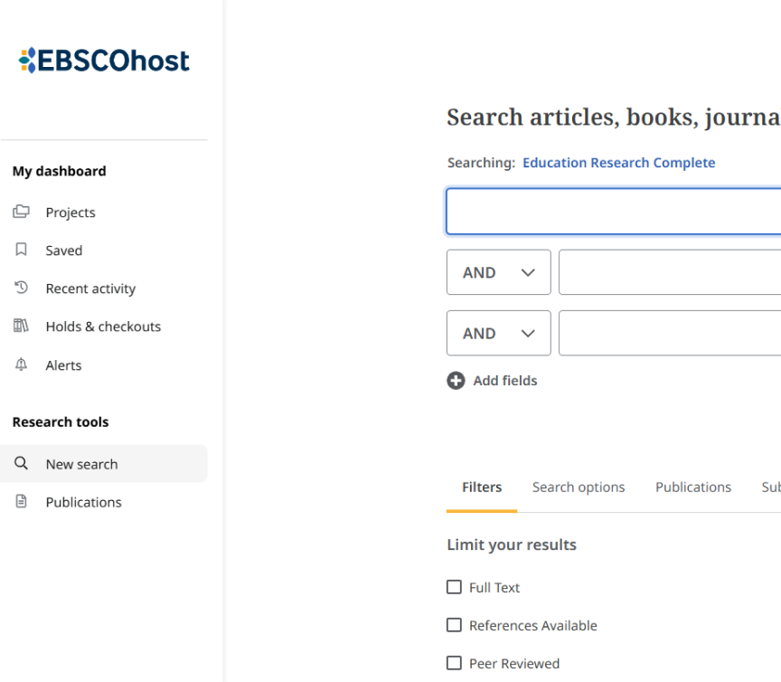
Task: Click the Add fields plus icon
Action: point(456,381)
